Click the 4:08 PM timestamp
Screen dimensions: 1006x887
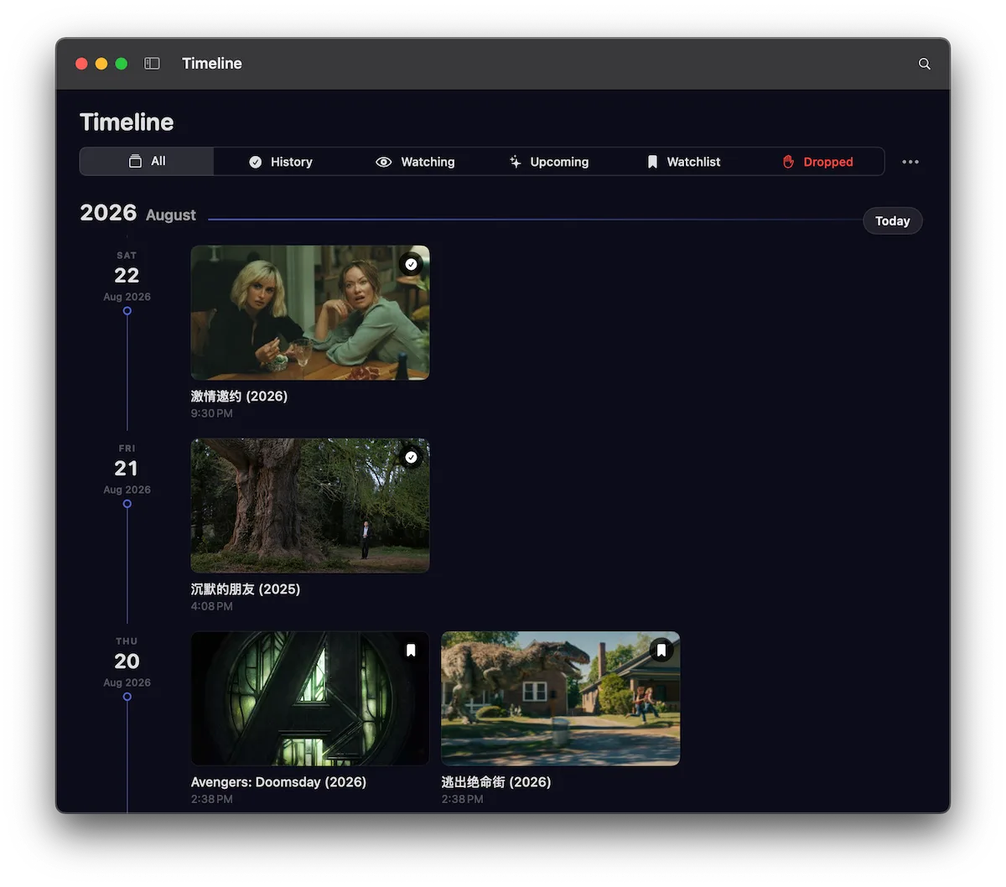211,606
